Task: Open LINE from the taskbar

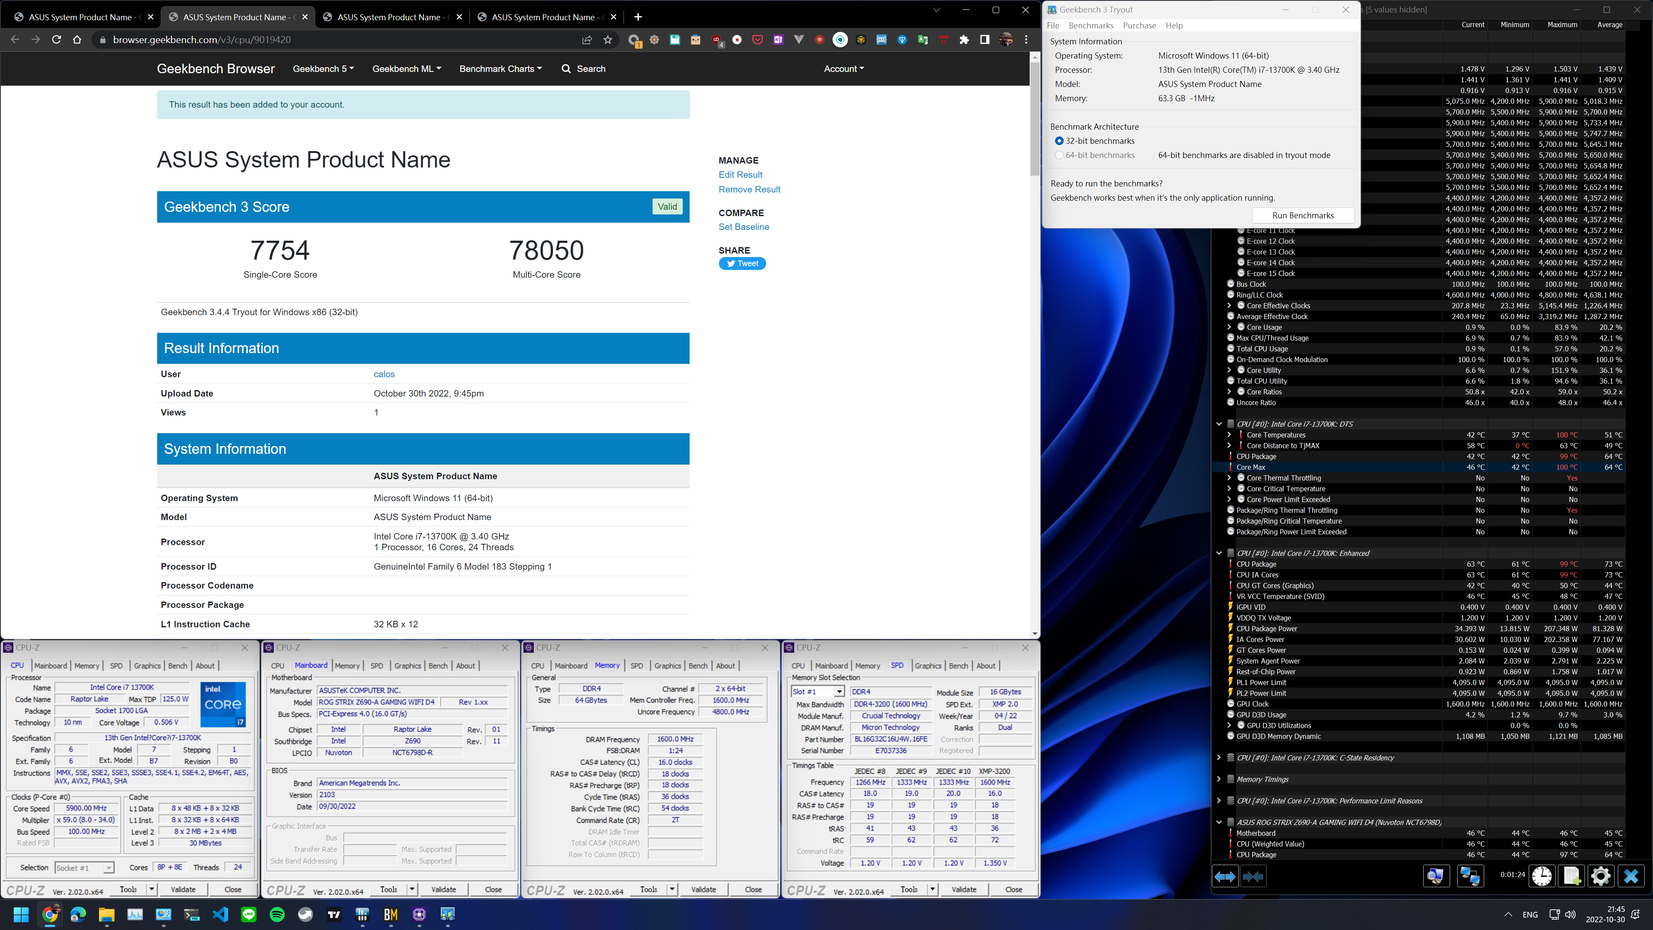Action: 248,914
